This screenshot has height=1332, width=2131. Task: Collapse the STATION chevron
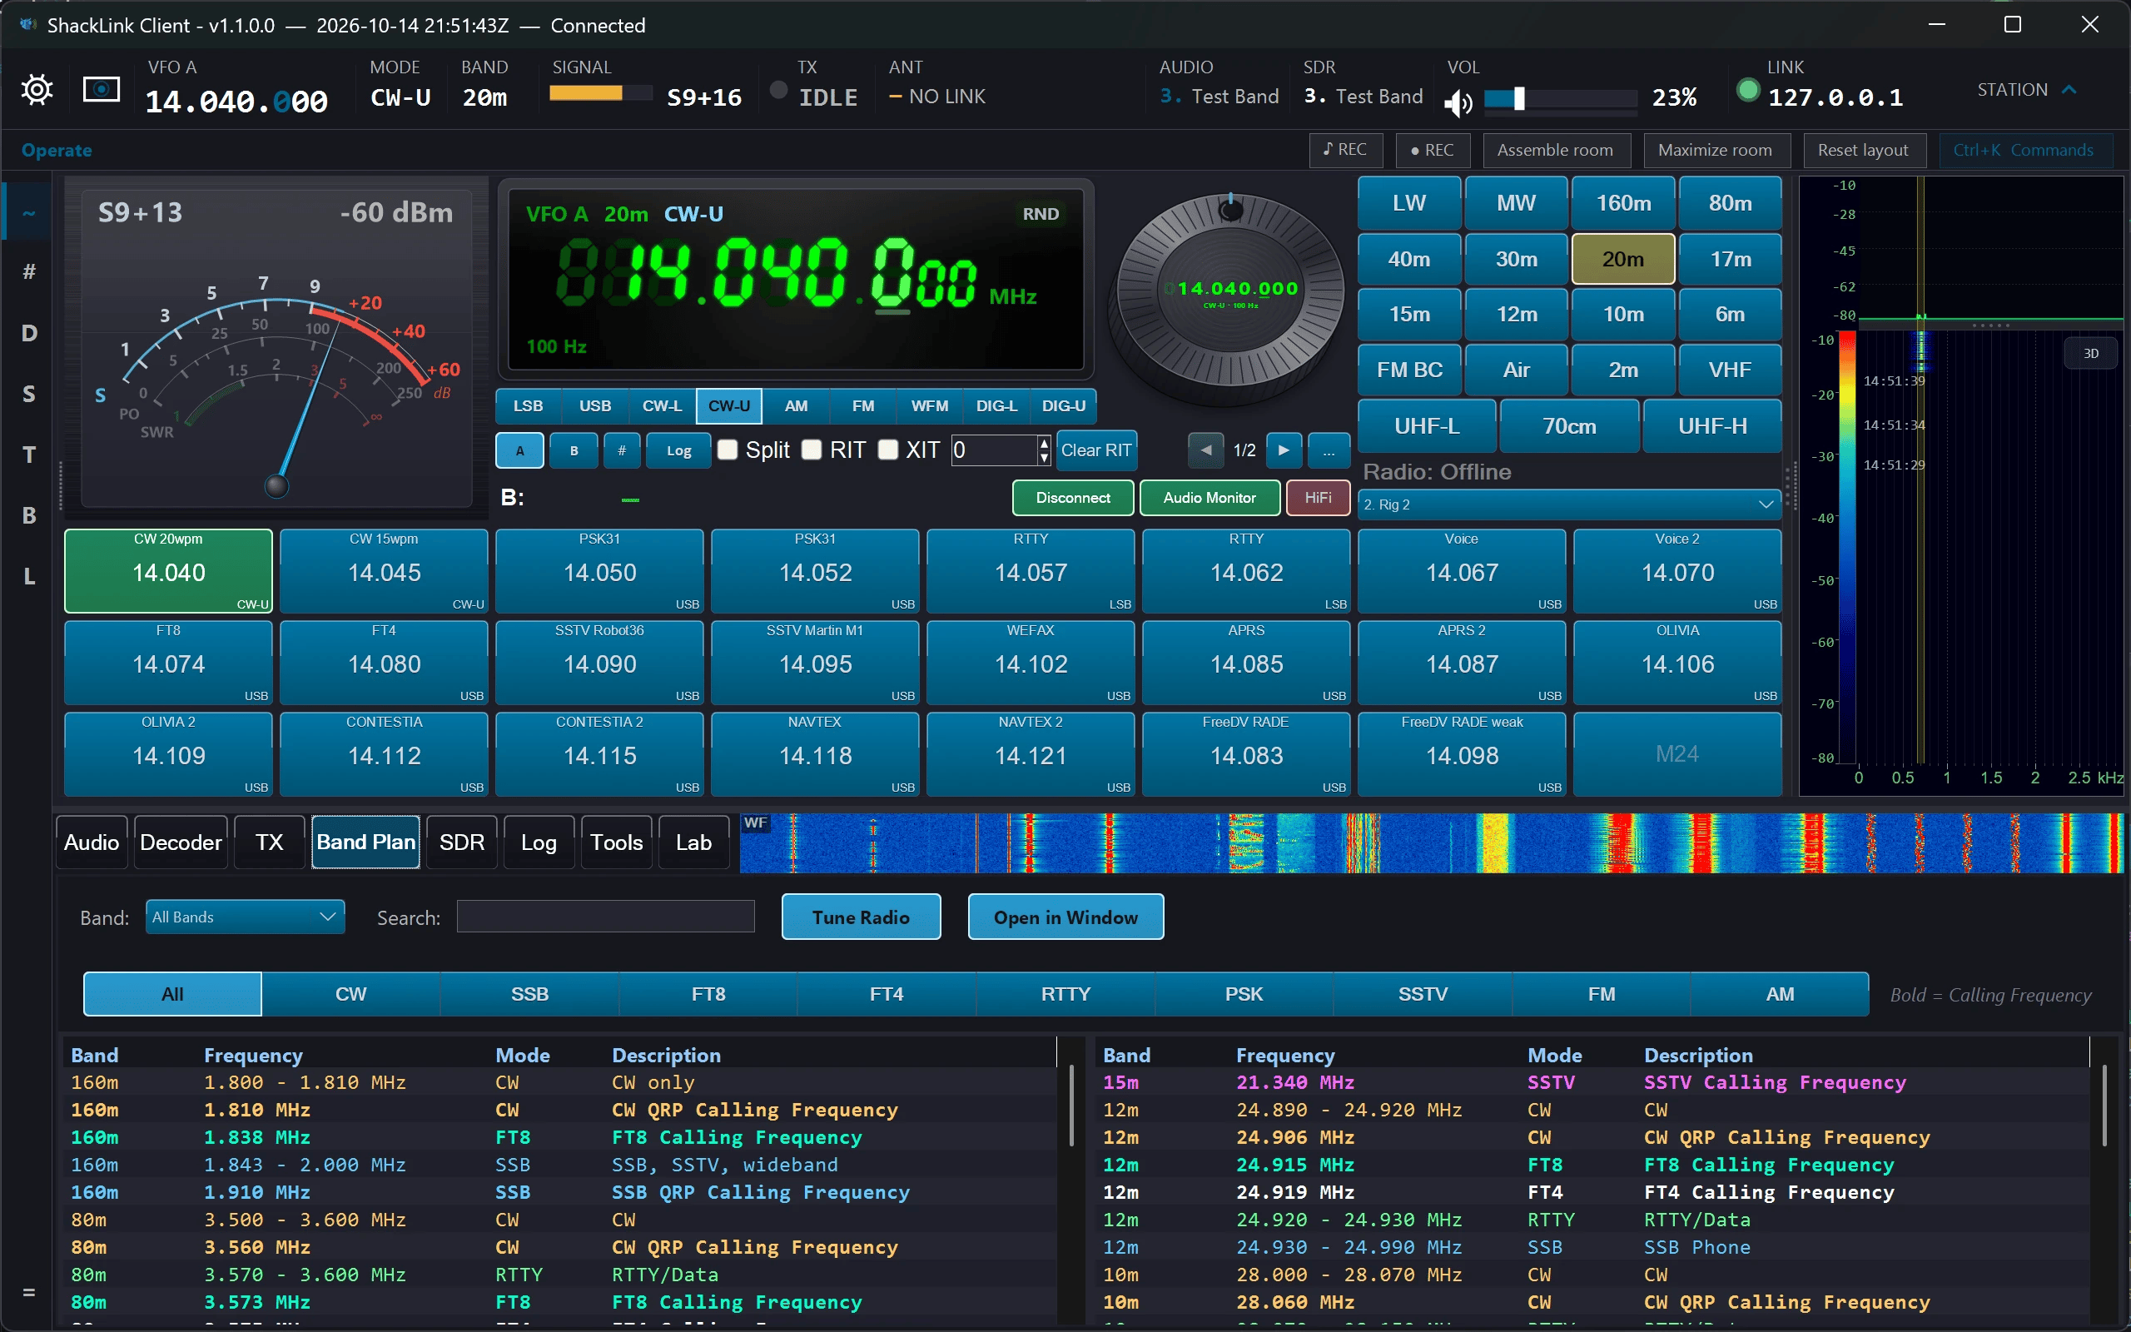2070,90
